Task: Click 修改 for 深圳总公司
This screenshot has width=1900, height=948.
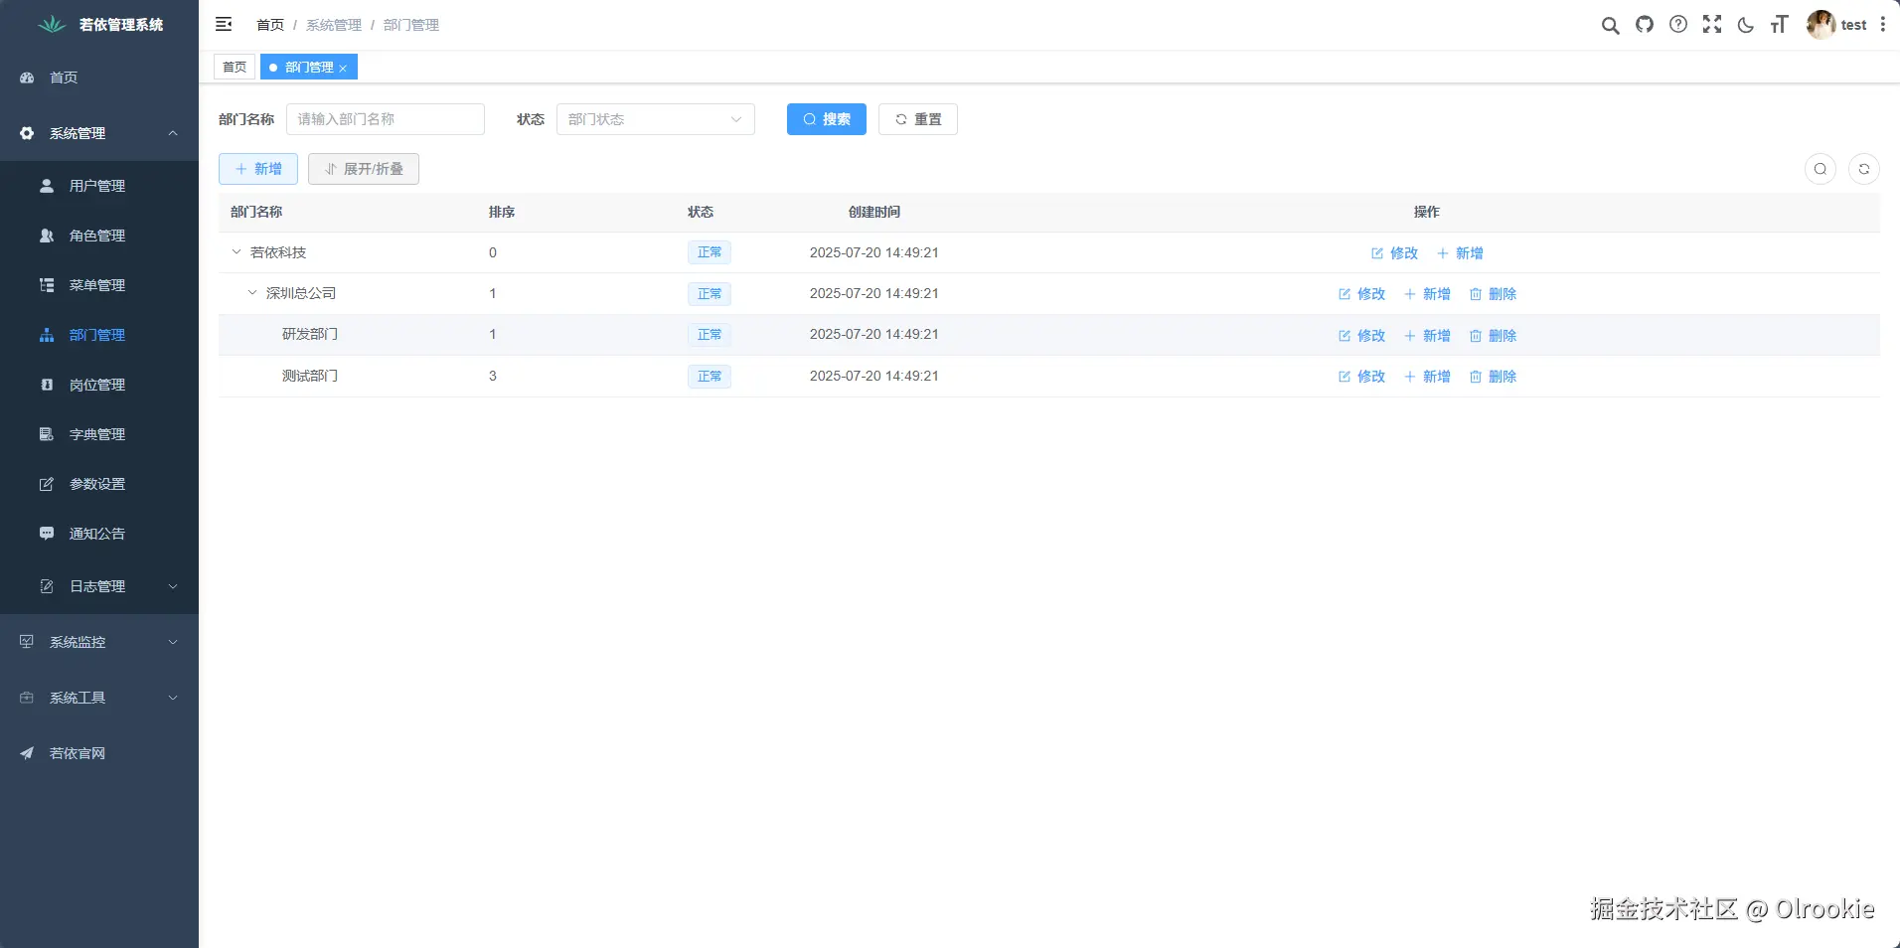Action: [x=1361, y=294]
